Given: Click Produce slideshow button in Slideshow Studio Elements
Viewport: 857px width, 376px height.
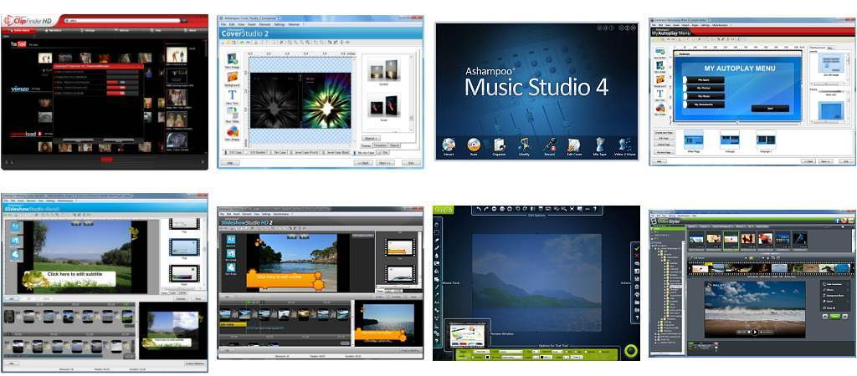Looking at the screenshot, I should coord(194,364).
